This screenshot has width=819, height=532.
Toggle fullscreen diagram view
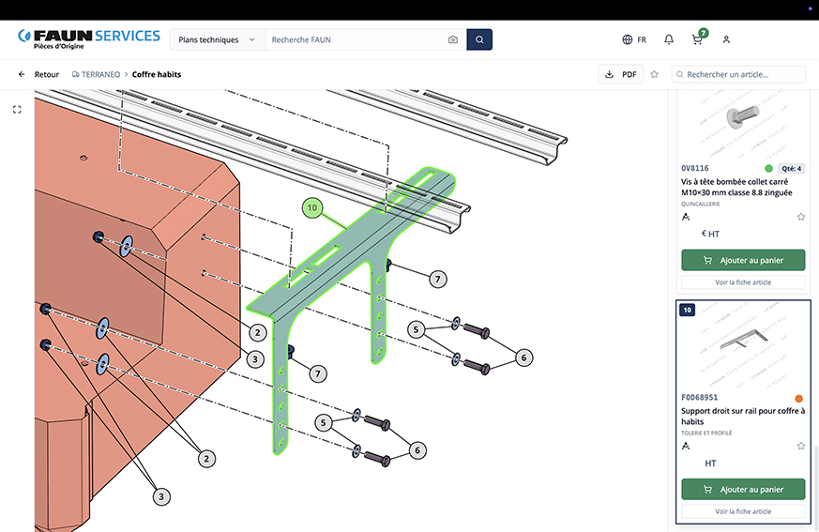tap(17, 110)
